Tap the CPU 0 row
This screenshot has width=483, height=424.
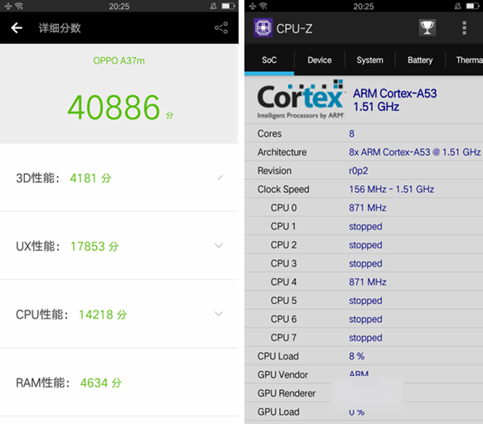tap(364, 208)
